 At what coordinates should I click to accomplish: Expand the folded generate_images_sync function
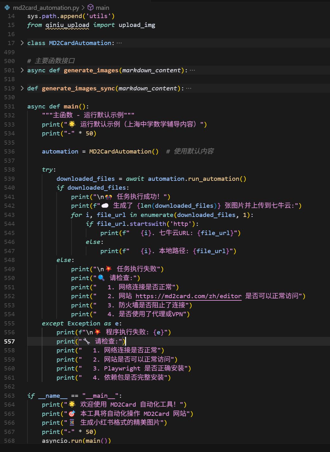pos(22,88)
